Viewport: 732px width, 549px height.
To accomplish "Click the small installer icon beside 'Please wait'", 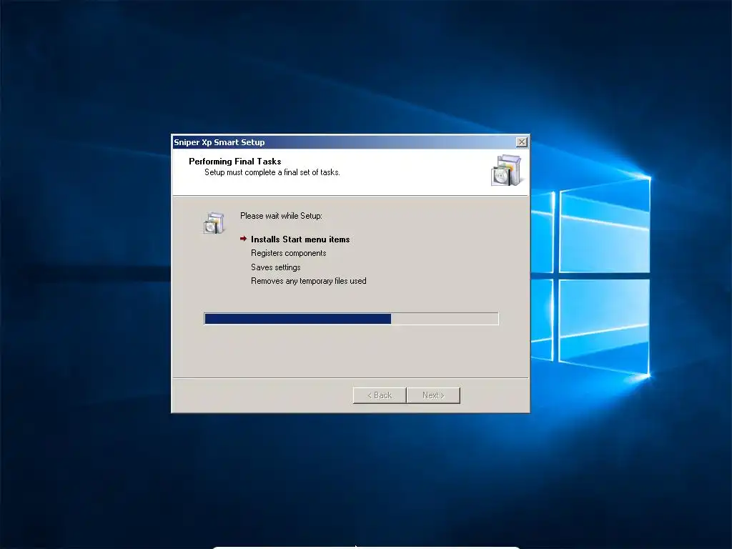I will [214, 223].
